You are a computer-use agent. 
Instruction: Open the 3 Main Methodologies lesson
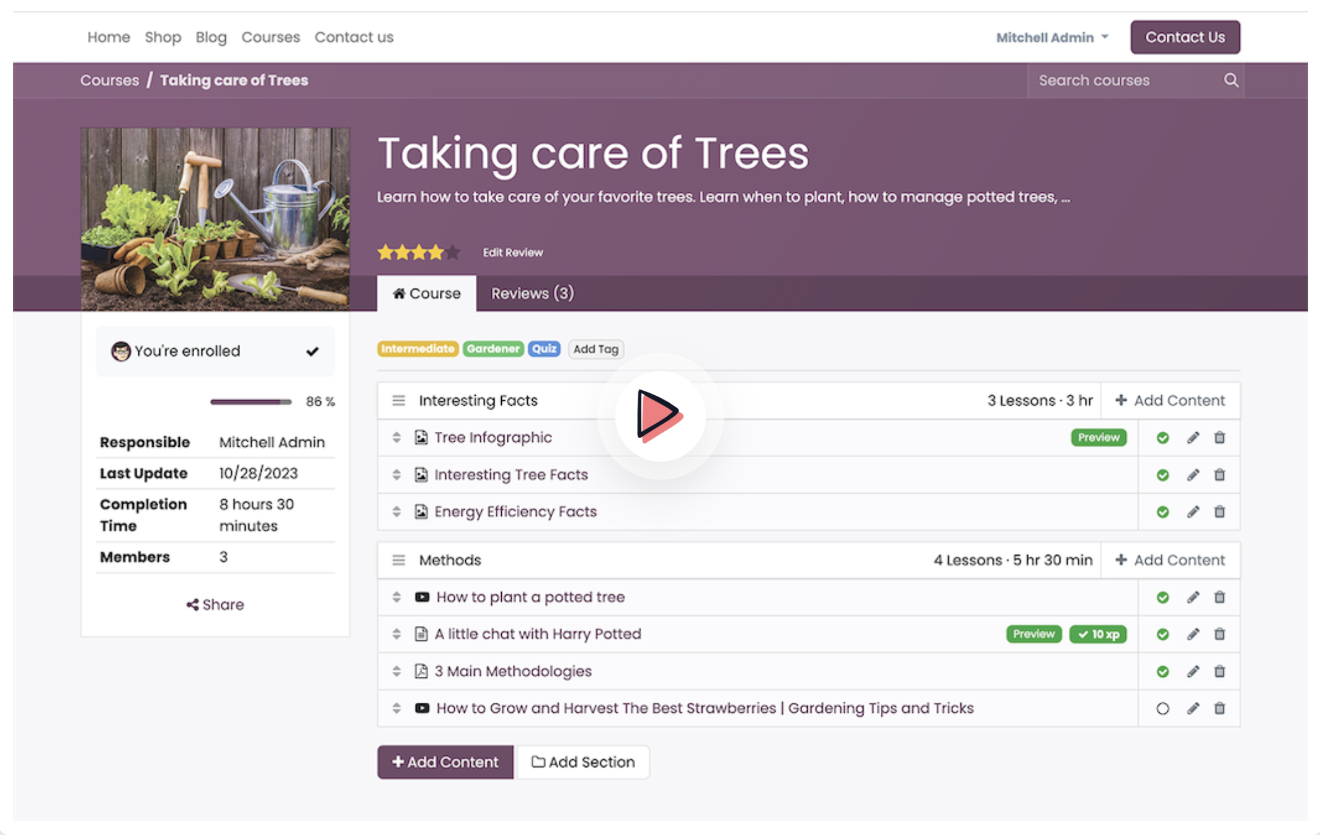click(512, 671)
